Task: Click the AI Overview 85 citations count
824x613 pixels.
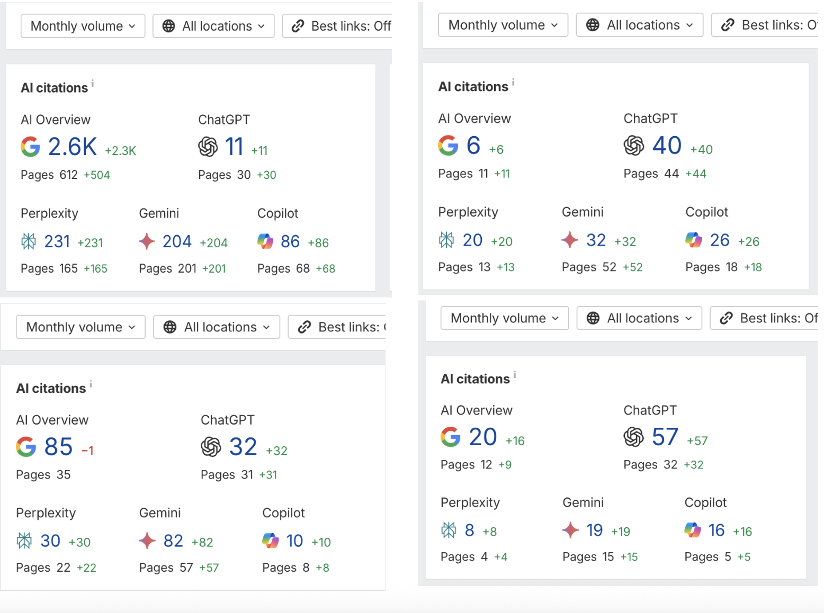Action: [x=58, y=447]
